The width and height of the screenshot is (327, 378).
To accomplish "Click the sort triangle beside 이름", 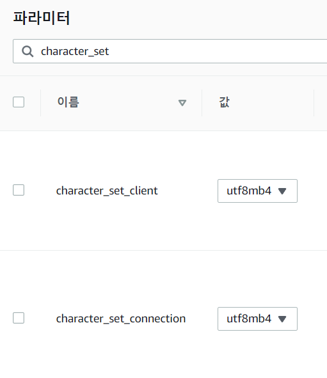I will pyautogui.click(x=182, y=103).
